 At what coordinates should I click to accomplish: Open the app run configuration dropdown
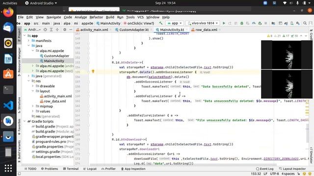(175, 23)
